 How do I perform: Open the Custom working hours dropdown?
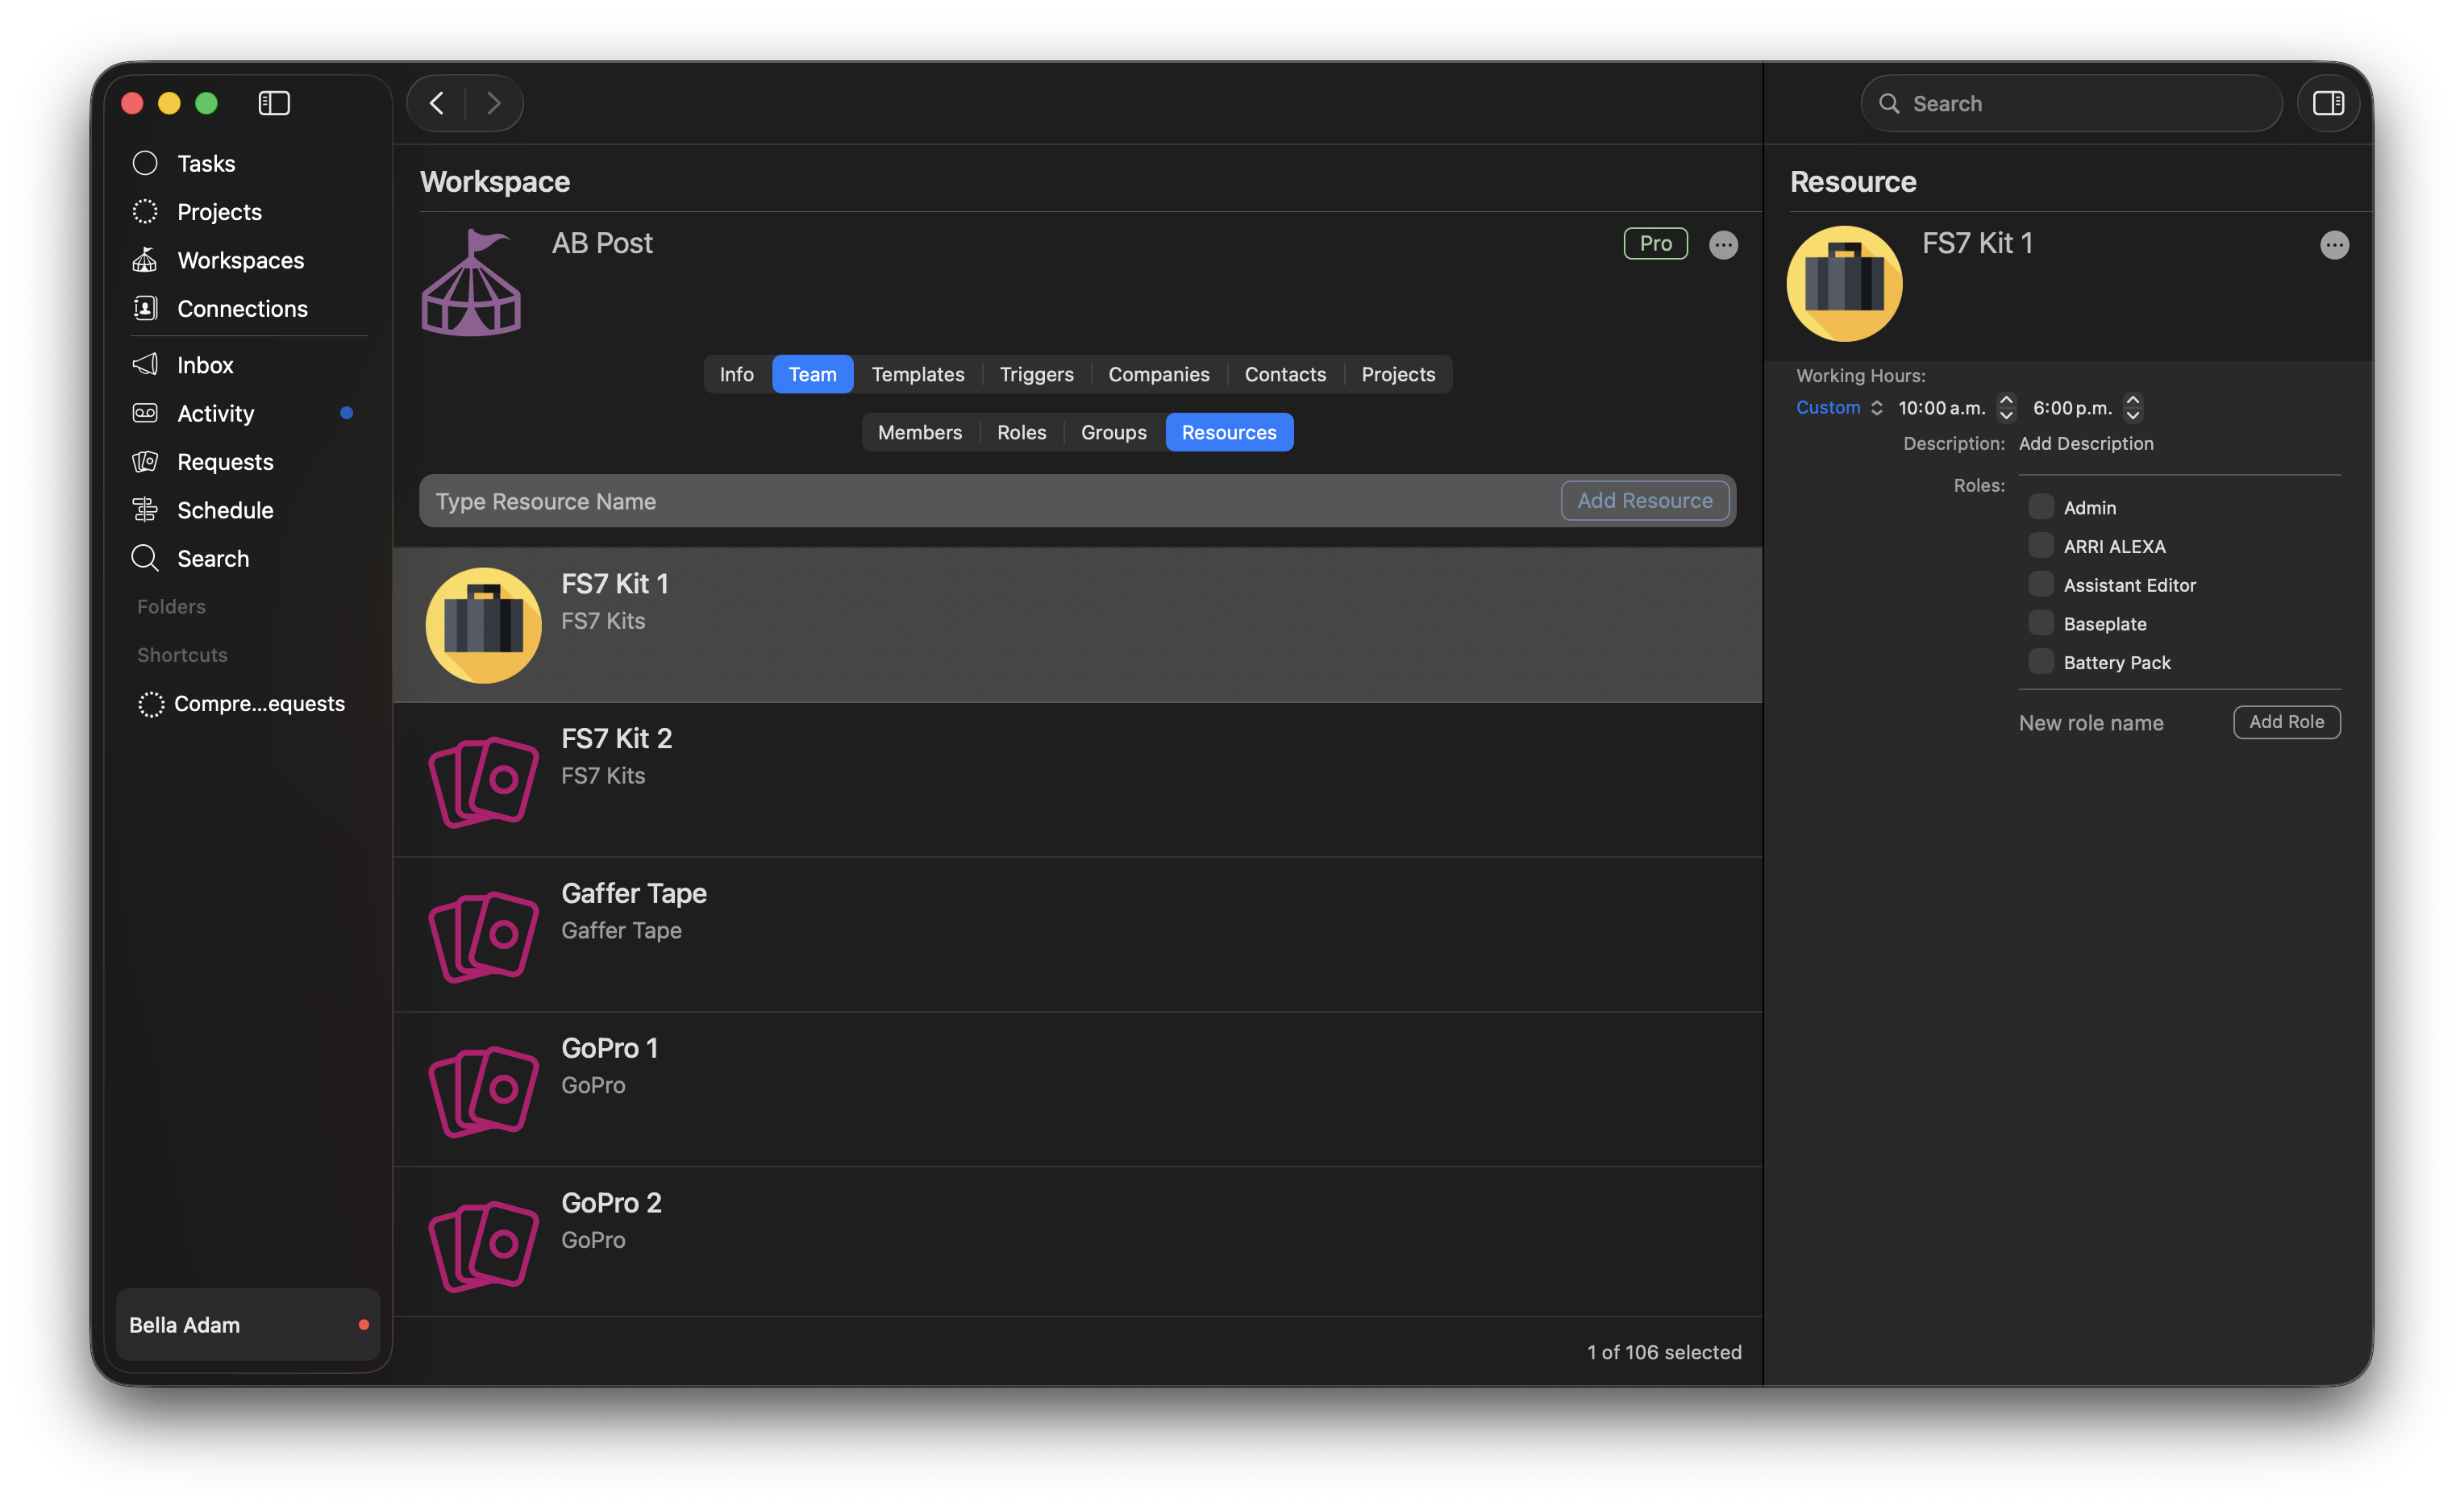pos(1839,407)
